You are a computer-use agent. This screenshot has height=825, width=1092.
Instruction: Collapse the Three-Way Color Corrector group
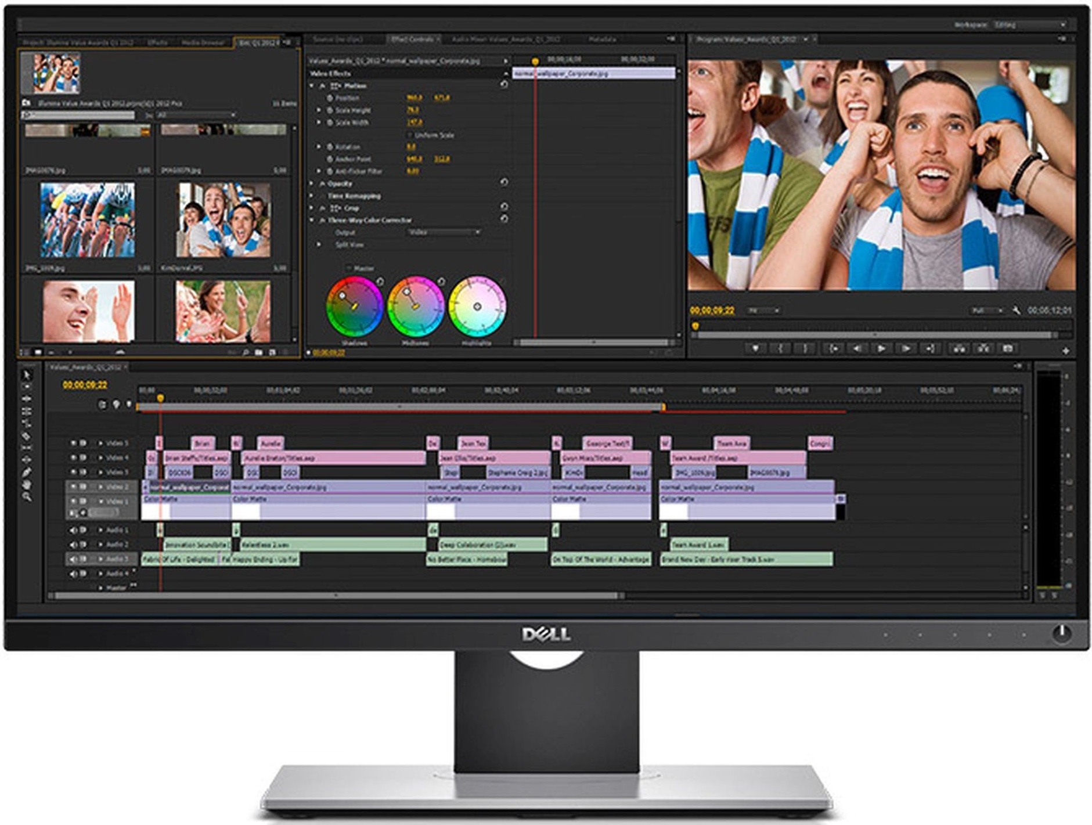[x=312, y=220]
